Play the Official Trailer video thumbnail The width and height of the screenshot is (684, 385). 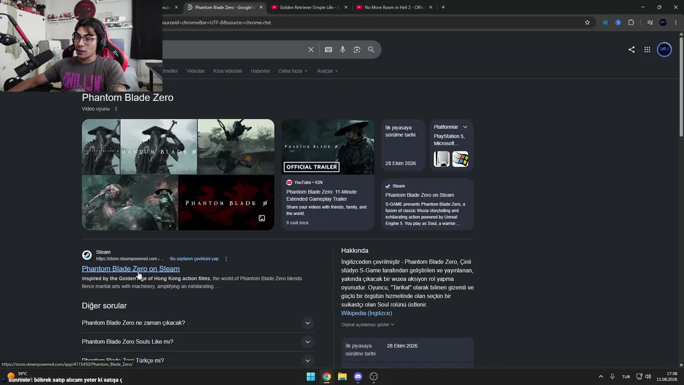328,147
